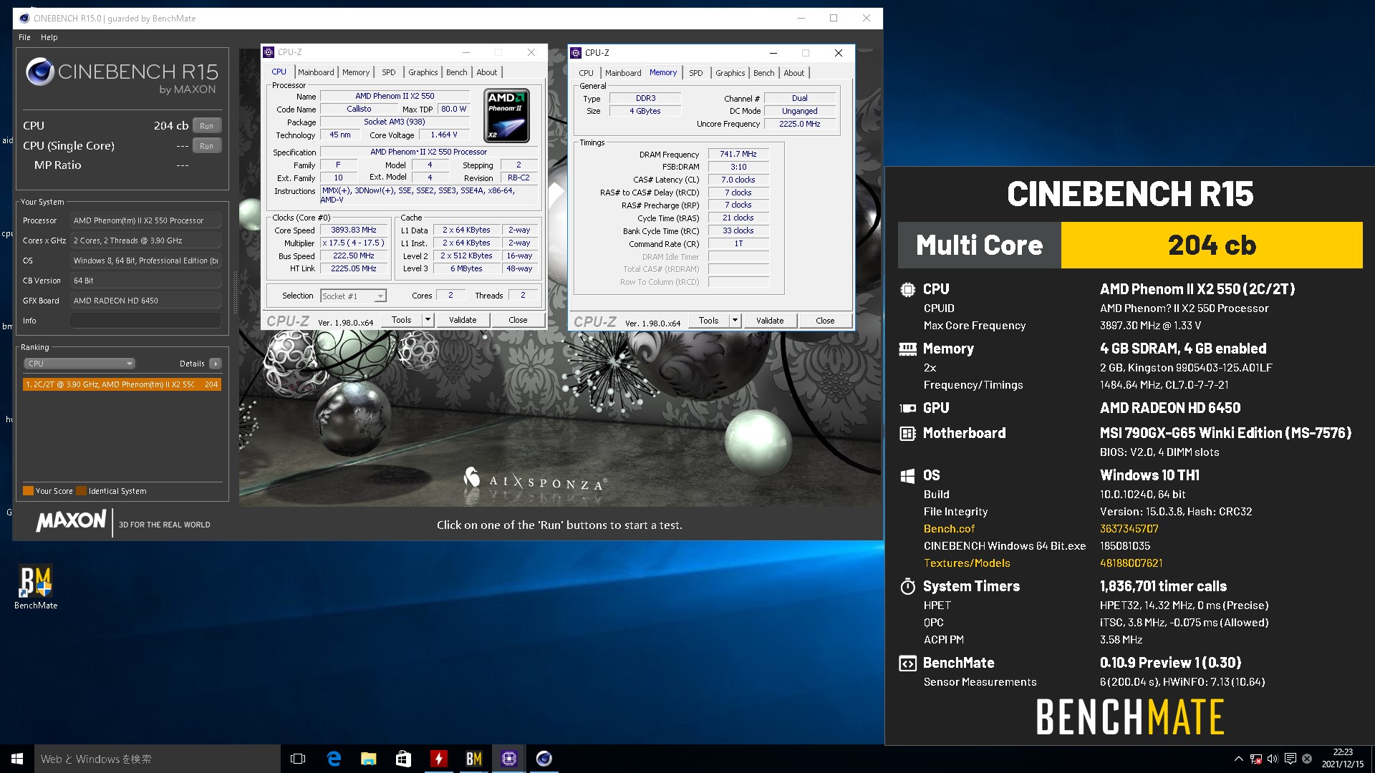Click the Info input field in Cinebench

pyautogui.click(x=145, y=321)
